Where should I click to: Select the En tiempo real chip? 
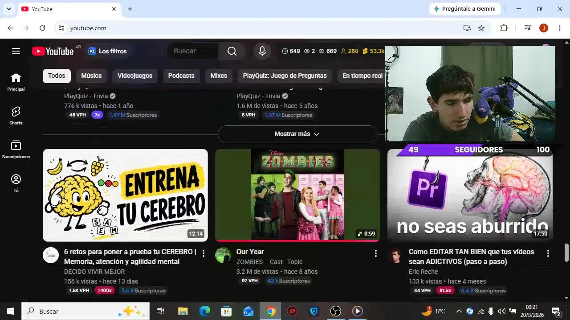(362, 76)
